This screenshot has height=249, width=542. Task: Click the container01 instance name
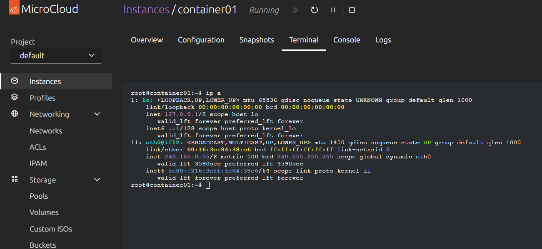(x=207, y=10)
